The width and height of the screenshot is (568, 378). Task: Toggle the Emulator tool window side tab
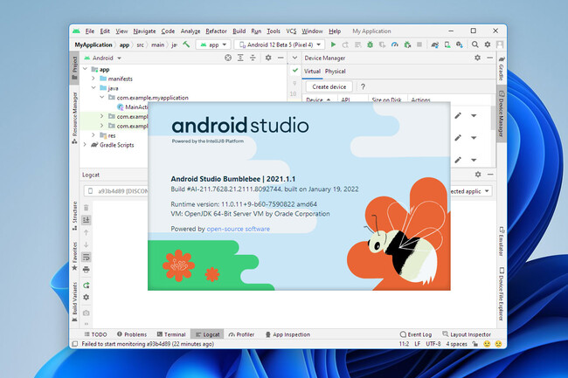coord(500,240)
